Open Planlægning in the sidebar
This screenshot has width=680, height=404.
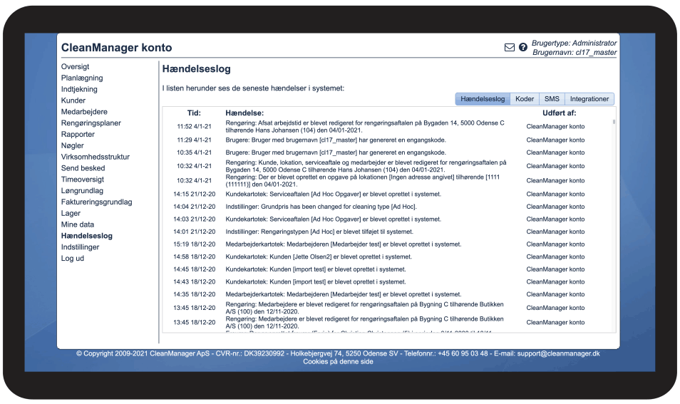(x=82, y=78)
